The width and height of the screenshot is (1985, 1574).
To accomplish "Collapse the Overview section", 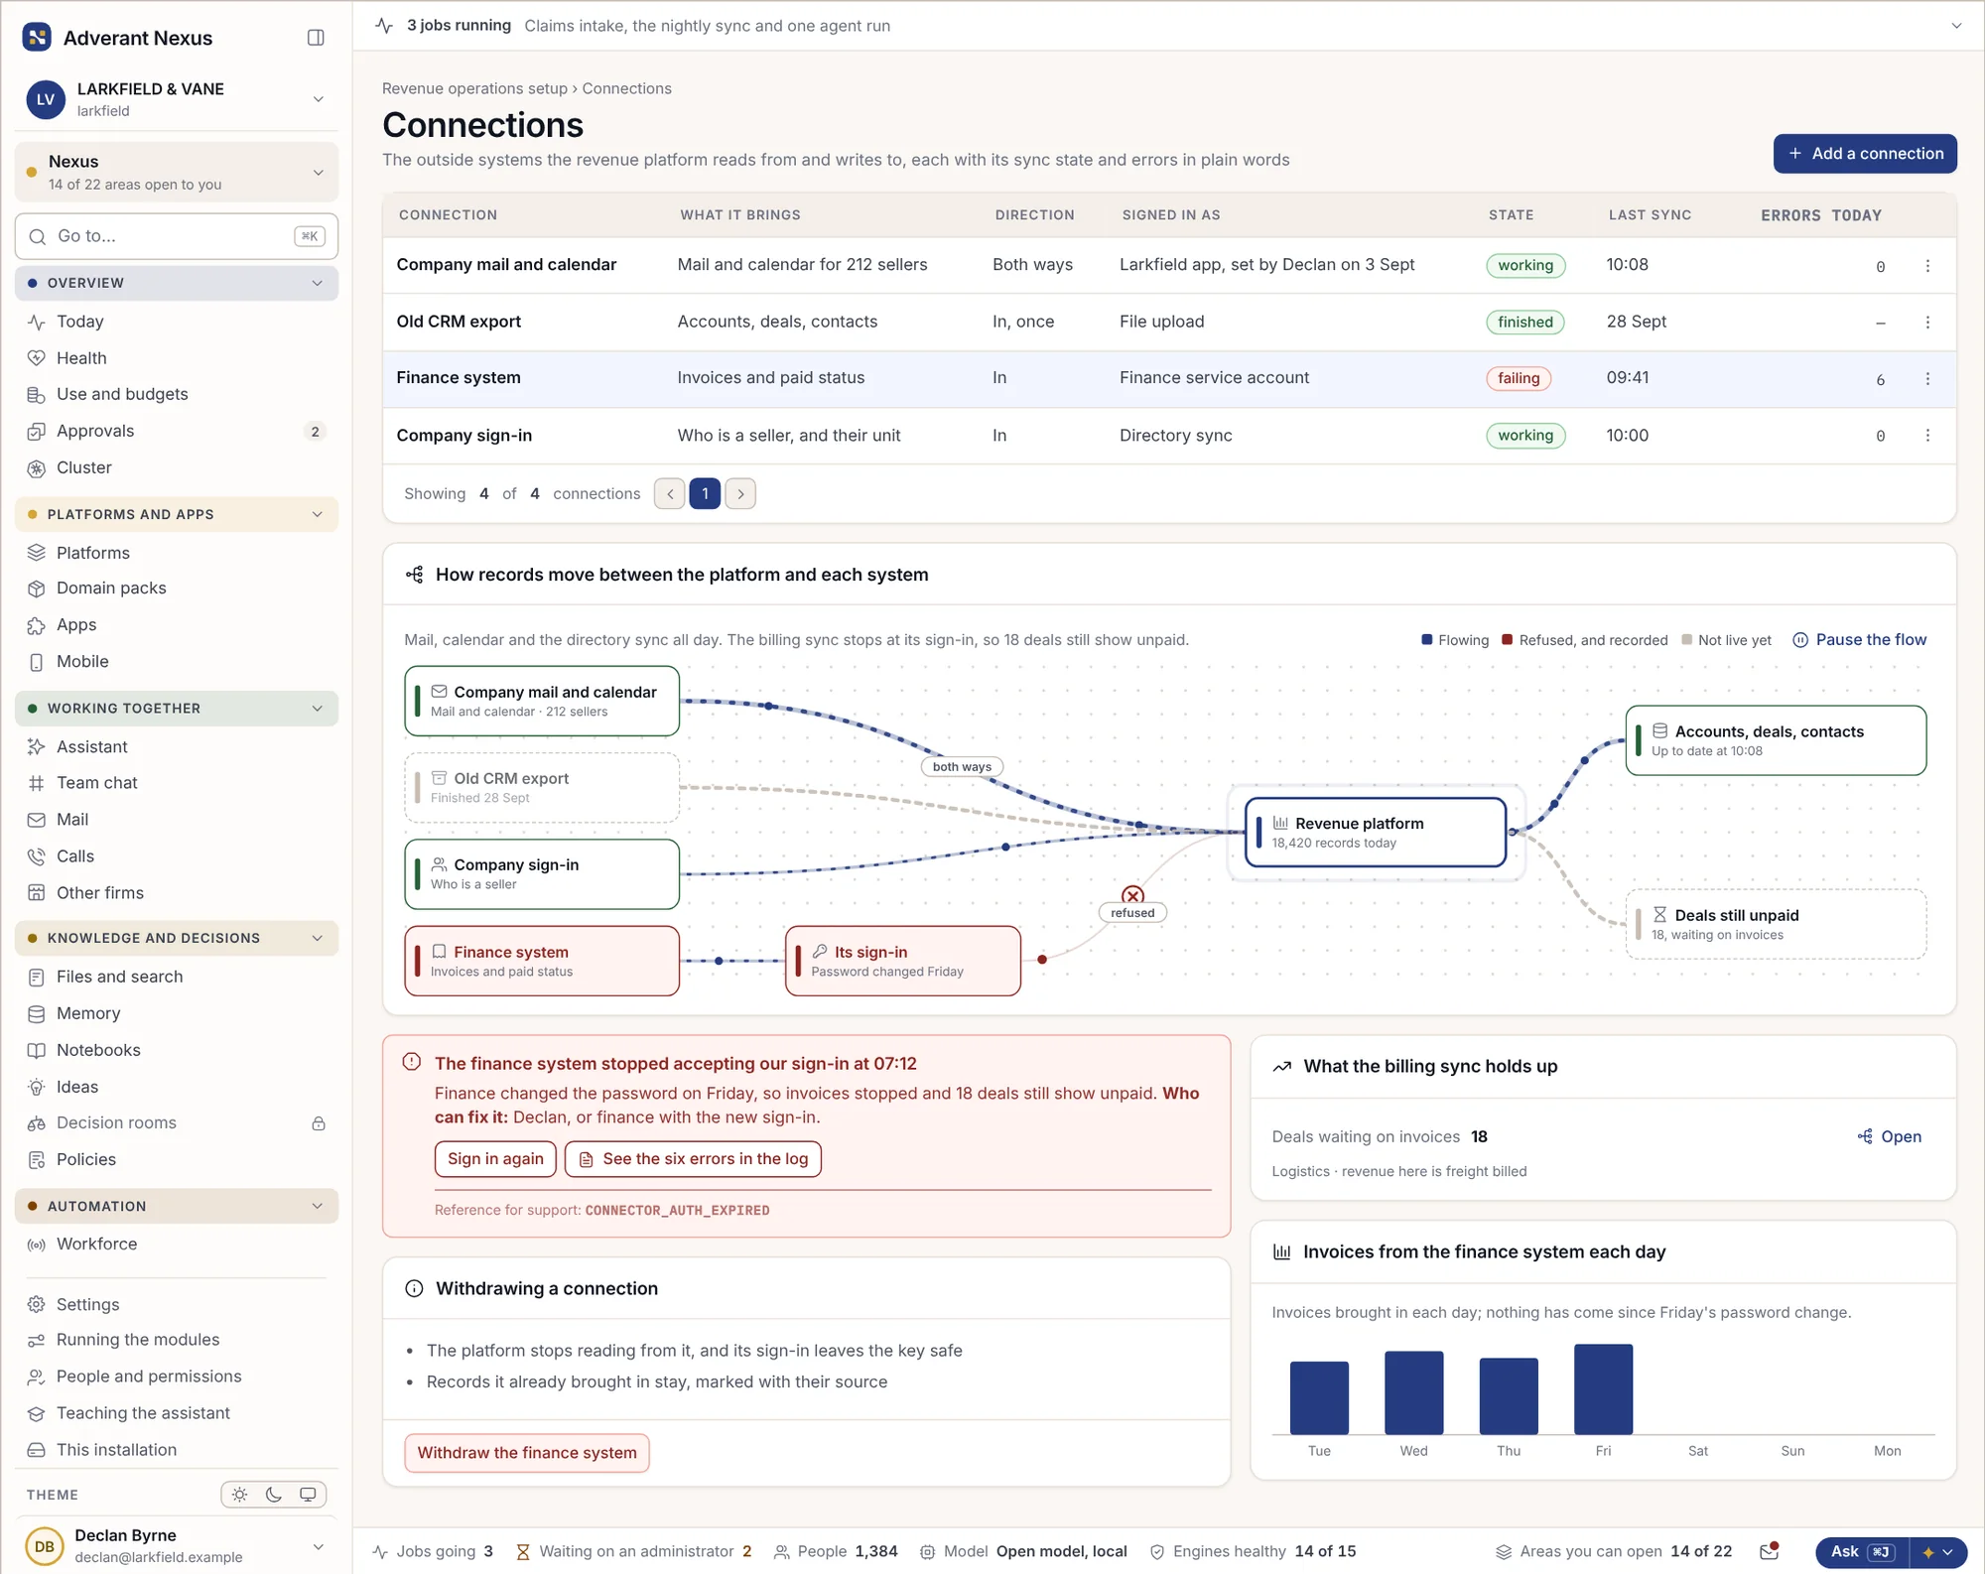I will 177,283.
